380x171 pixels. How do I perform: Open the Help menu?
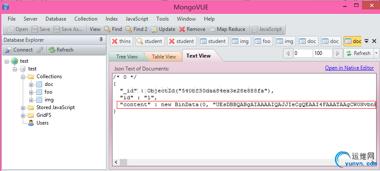coord(209,18)
